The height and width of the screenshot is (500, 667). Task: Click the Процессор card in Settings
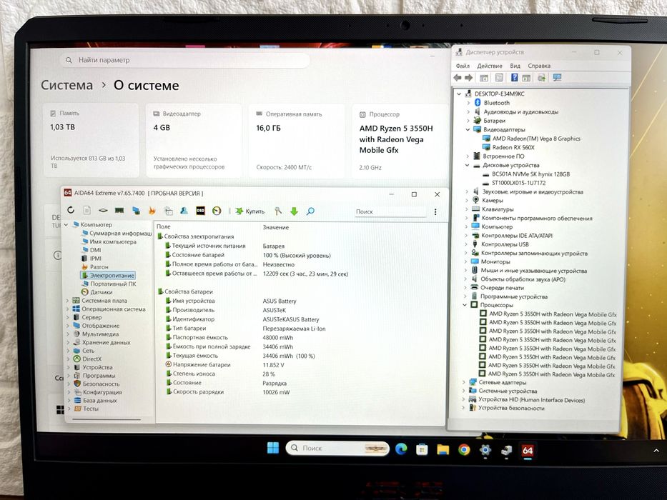(x=400, y=141)
